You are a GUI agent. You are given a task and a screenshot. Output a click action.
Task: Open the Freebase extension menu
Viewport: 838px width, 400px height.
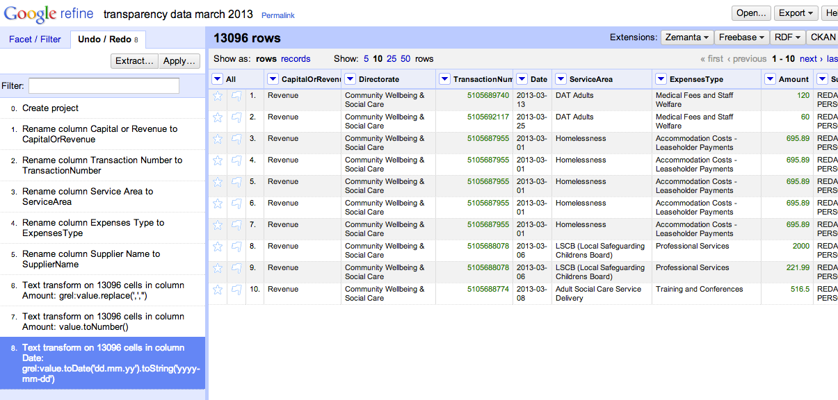click(742, 37)
